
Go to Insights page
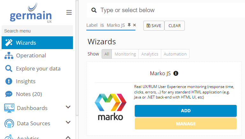click(x=25, y=81)
